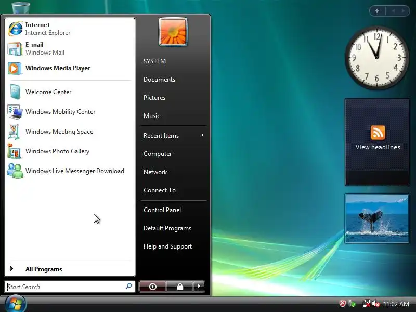Open Control Panel
This screenshot has height=312, width=416.
[162, 210]
